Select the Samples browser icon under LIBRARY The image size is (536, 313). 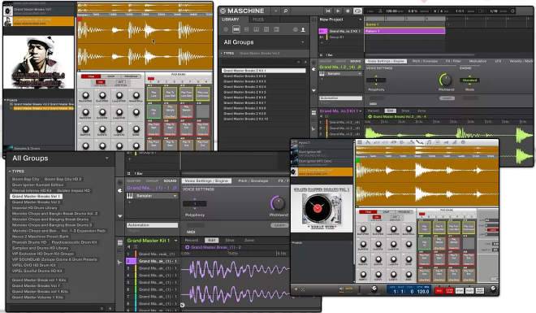click(276, 30)
